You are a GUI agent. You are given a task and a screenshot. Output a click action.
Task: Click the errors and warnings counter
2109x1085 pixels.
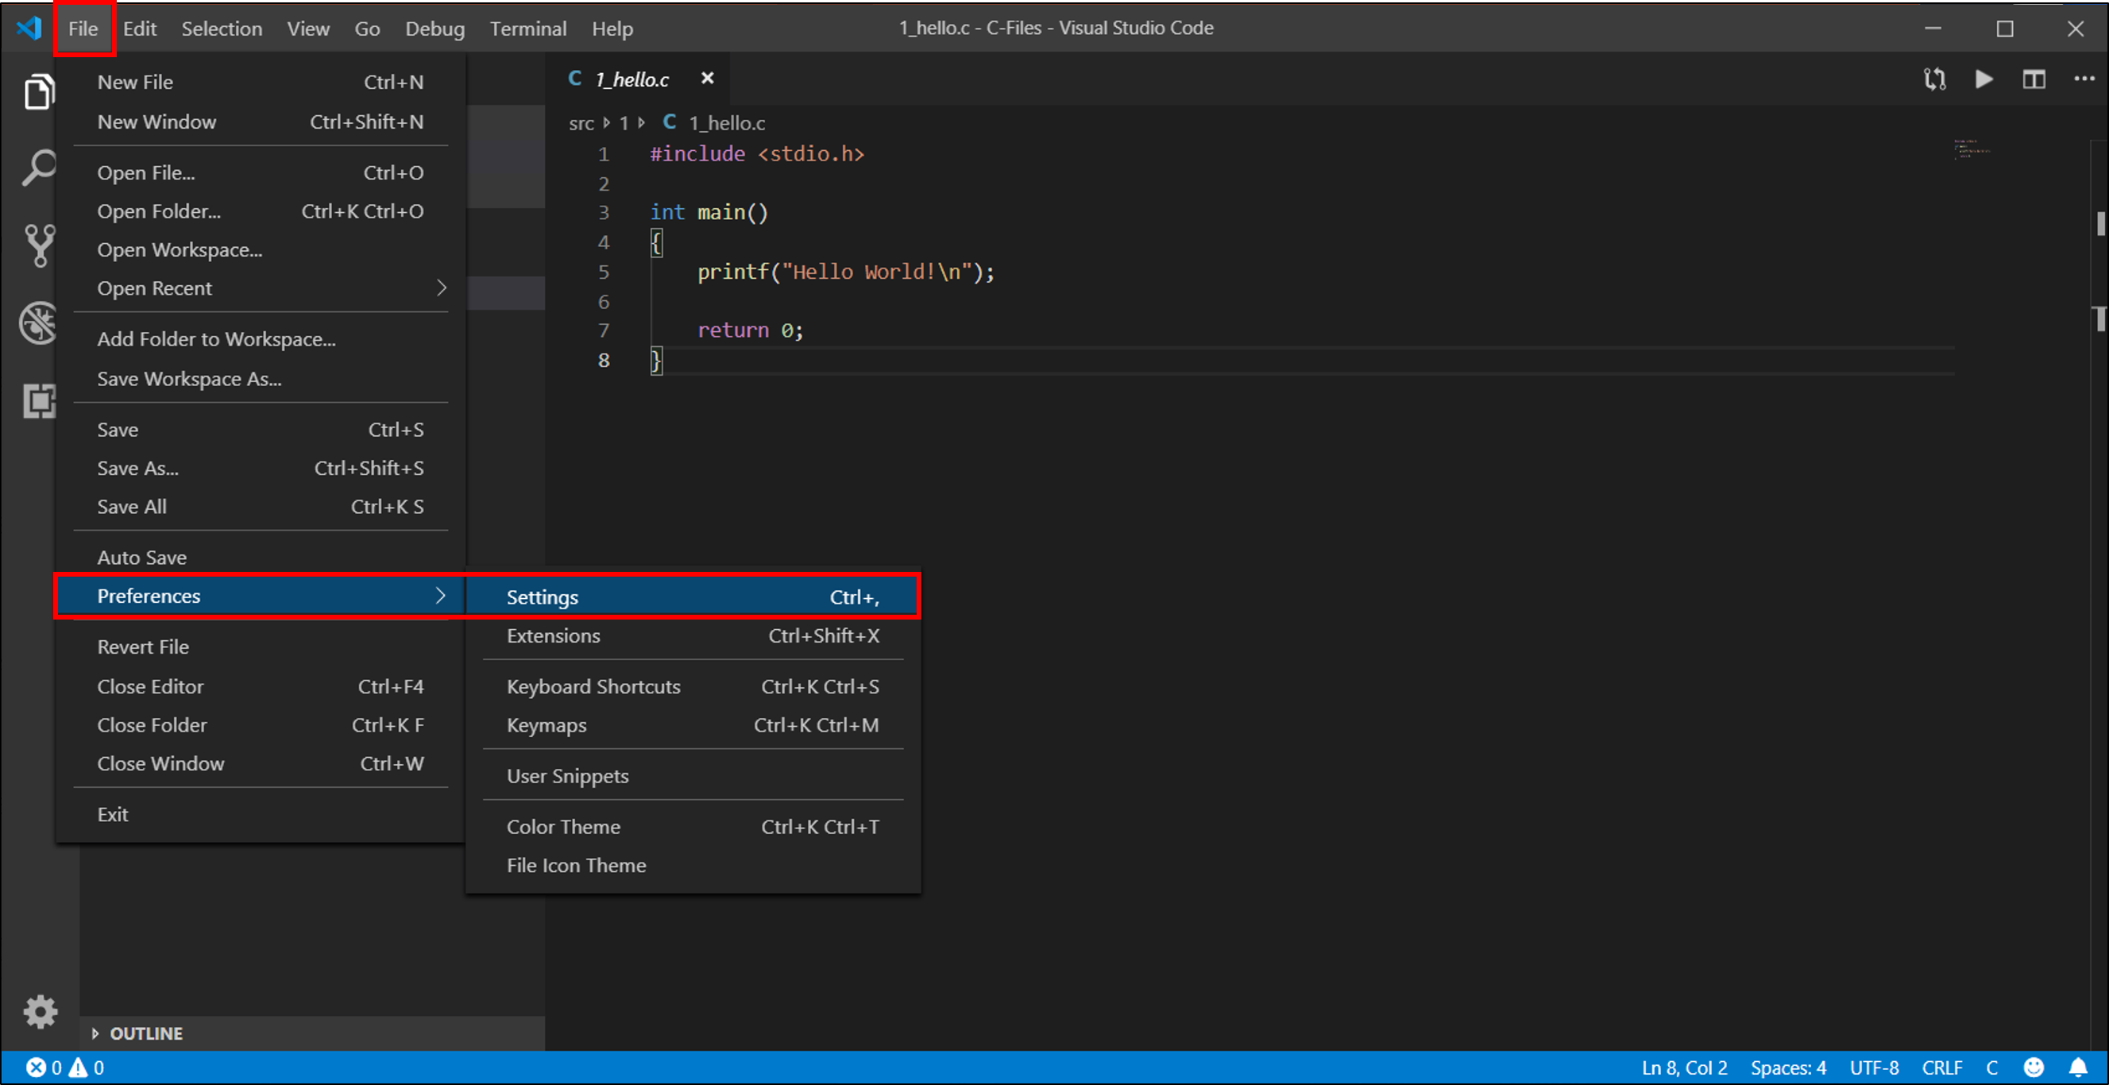(x=65, y=1068)
